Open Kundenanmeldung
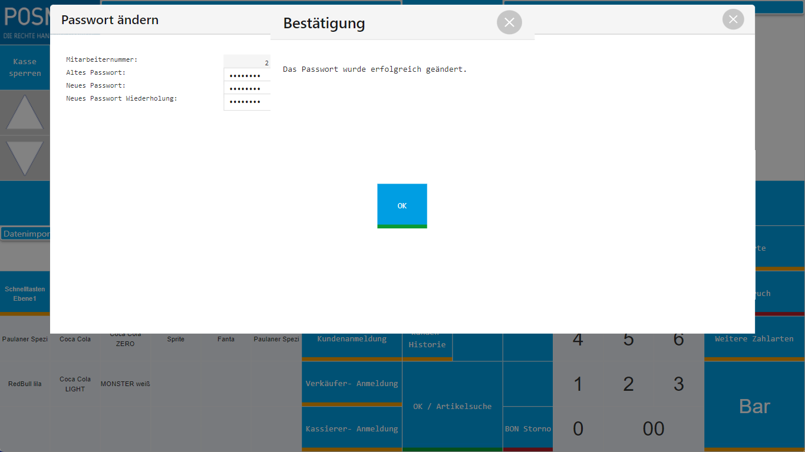Viewport: 805px width, 452px height. [352, 339]
